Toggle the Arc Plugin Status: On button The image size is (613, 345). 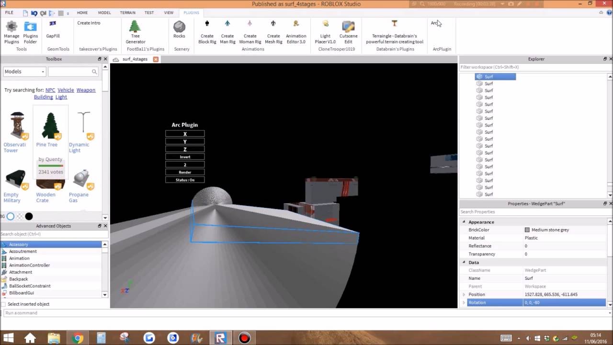tap(185, 180)
